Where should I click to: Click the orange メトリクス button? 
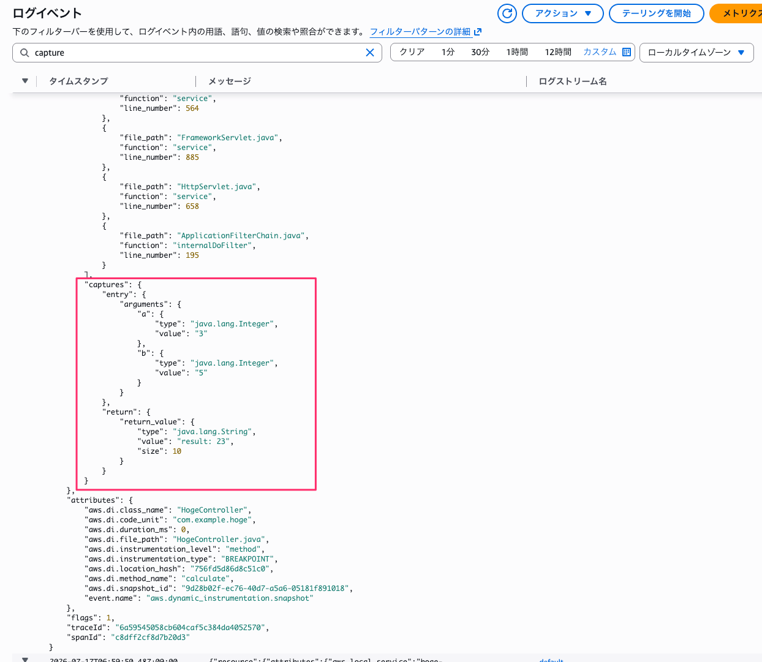[737, 13]
